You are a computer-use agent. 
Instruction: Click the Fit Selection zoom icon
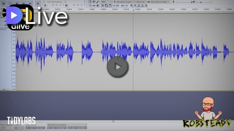(x=139, y=5)
